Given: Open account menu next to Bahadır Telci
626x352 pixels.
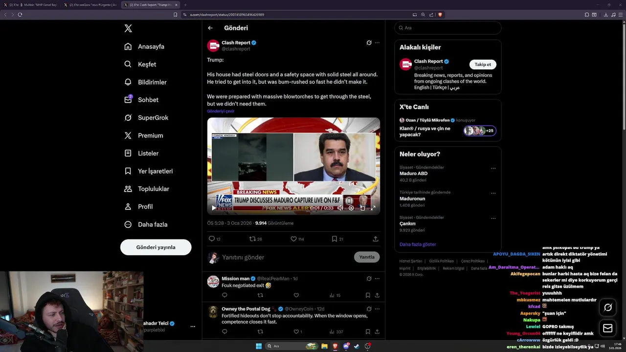Looking at the screenshot, I should pyautogui.click(x=193, y=326).
